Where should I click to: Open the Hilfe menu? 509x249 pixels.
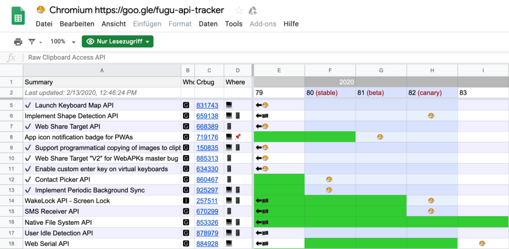pyautogui.click(x=291, y=24)
